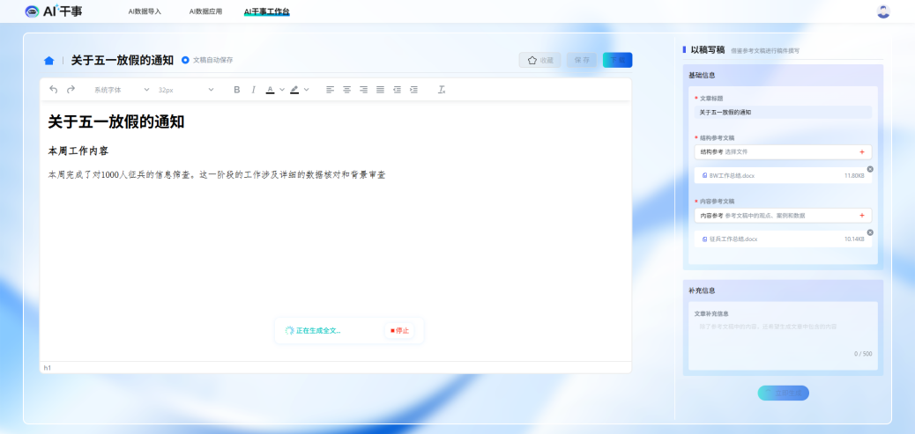Undo the last edit

click(53, 90)
